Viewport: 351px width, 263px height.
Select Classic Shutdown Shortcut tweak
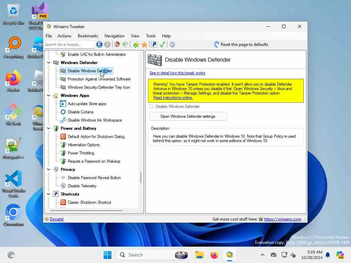click(x=89, y=202)
